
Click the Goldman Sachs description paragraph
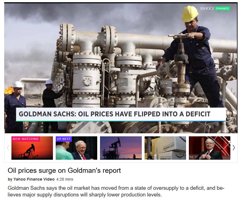click(x=116, y=191)
